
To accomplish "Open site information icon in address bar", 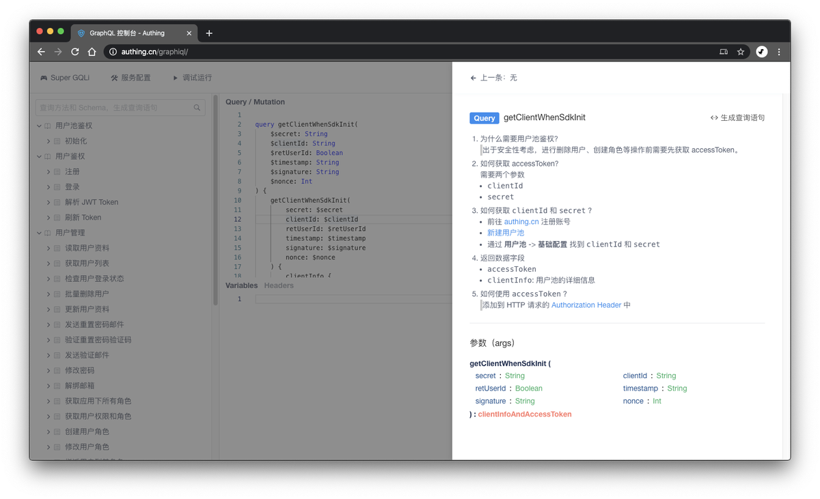I will click(x=113, y=52).
